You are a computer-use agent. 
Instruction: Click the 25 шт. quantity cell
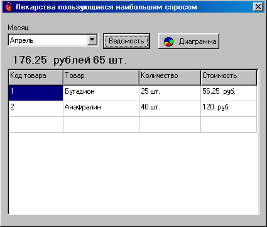point(170,93)
